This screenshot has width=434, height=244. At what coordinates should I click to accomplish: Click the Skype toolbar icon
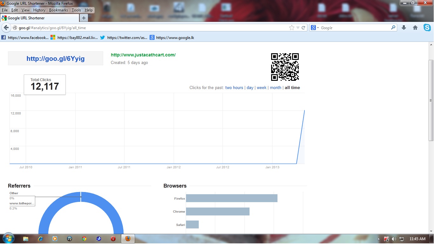(x=427, y=28)
